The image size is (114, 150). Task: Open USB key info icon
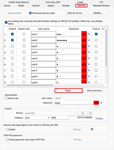(x=92, y=129)
